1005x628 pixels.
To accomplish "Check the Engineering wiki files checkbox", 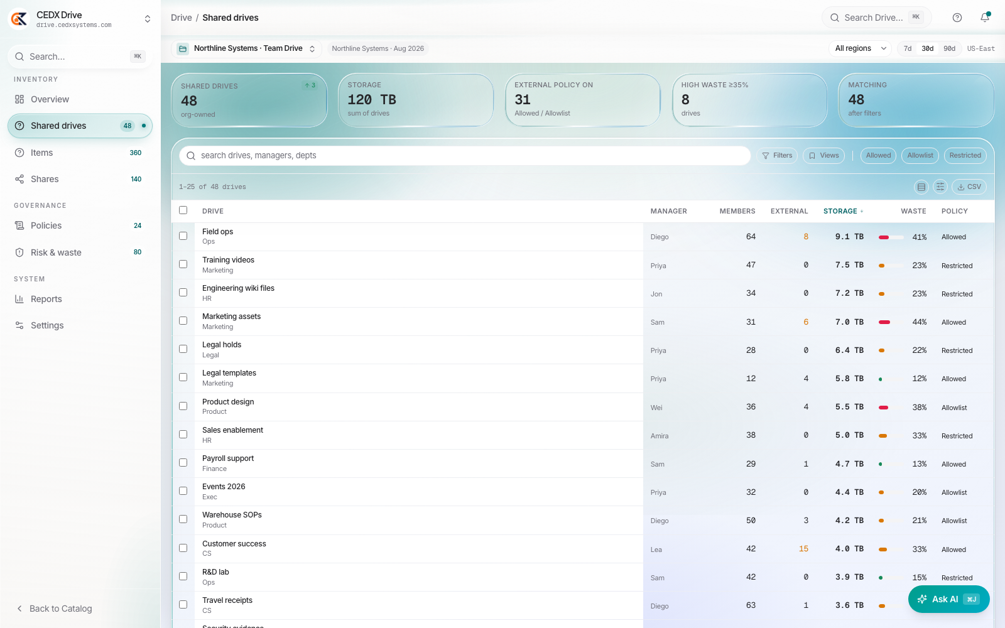I will [183, 293].
